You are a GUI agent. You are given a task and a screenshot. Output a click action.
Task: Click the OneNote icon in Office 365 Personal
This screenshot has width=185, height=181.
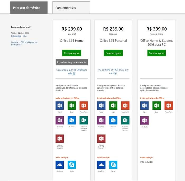point(101,120)
